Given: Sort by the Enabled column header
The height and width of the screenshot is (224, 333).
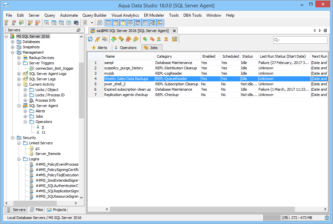Looking at the screenshot, I should coord(211,56).
